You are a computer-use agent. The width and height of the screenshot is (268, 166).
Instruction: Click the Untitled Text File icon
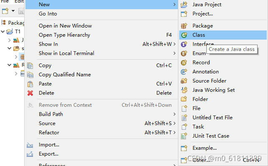pyautogui.click(x=184, y=118)
